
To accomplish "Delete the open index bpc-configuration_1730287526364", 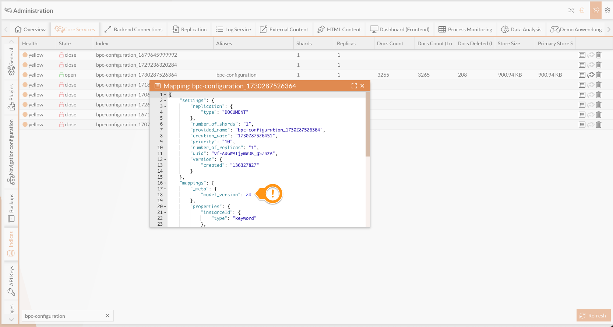I will (599, 75).
